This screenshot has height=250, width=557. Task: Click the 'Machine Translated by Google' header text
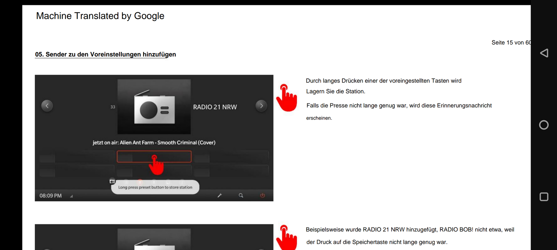click(x=100, y=16)
